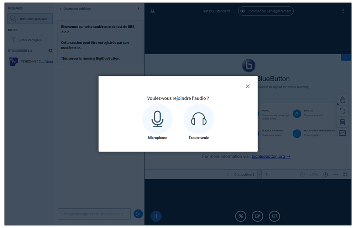
Task: Open chat options three-dot menu
Action: [139, 9]
